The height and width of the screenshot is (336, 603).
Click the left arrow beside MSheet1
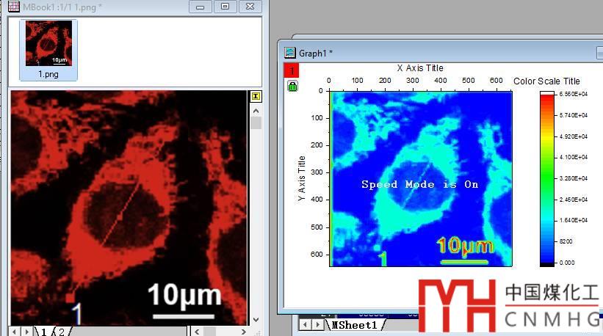[305, 325]
